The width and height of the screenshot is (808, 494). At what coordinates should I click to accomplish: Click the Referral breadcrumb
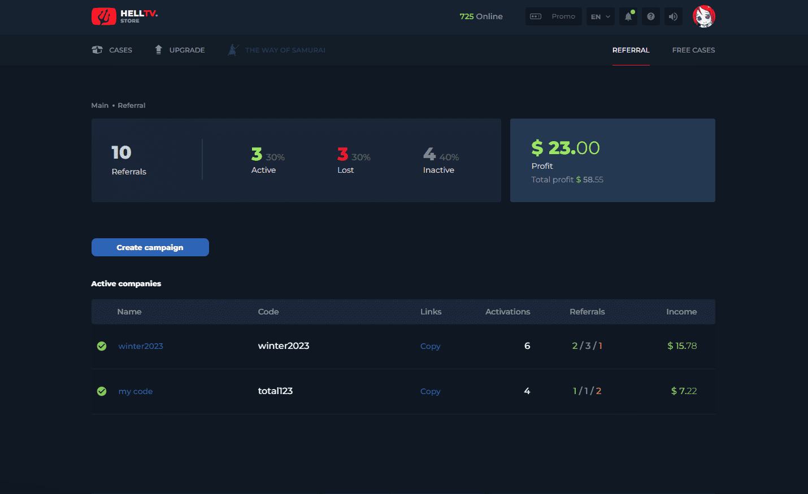(132, 106)
